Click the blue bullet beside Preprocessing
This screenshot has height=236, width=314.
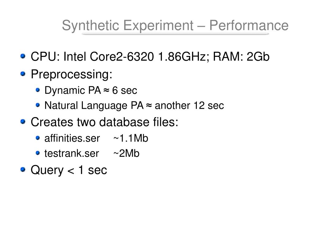click(23, 74)
